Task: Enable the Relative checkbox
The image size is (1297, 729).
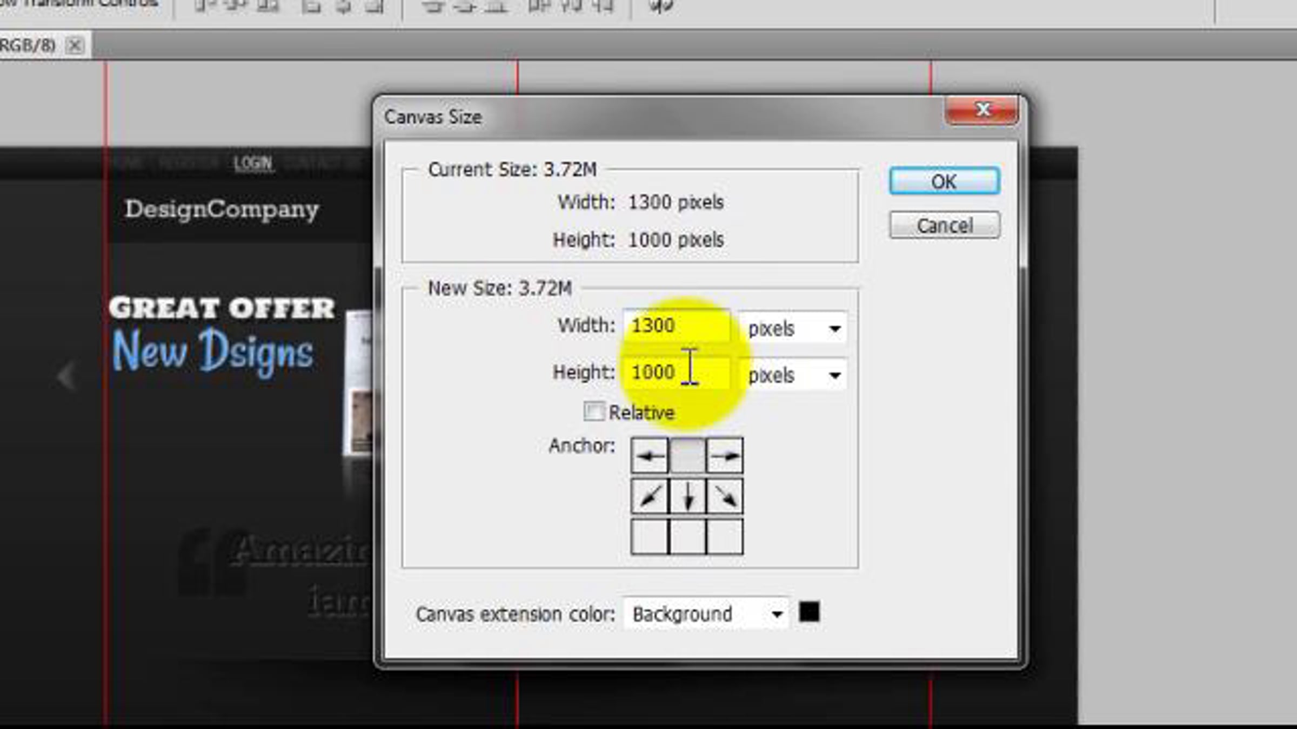Action: [x=594, y=411]
